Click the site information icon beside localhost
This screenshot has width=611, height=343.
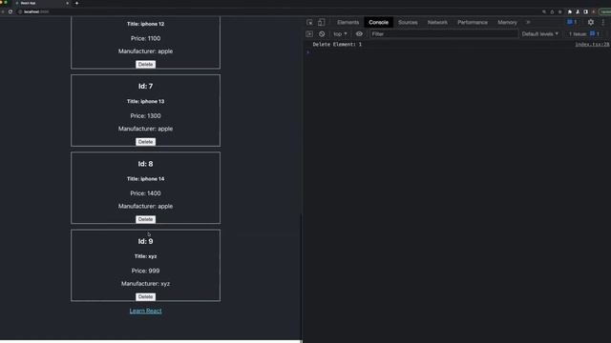(20, 12)
